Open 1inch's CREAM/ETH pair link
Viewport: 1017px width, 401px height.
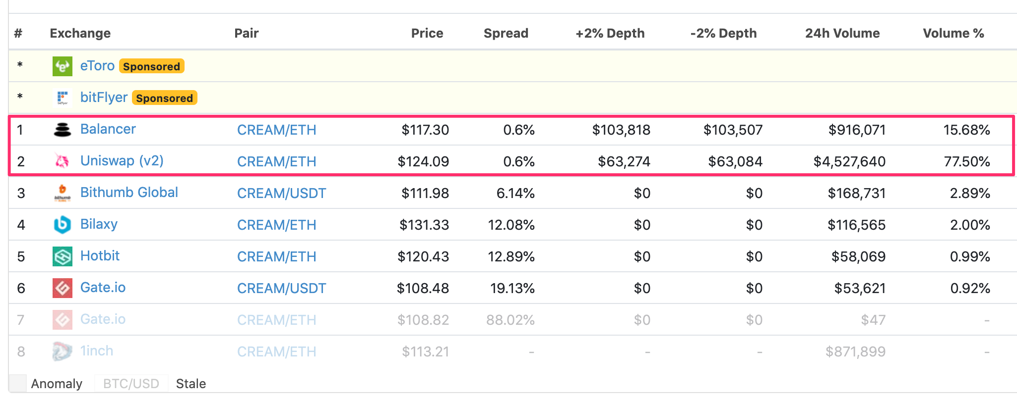click(276, 351)
